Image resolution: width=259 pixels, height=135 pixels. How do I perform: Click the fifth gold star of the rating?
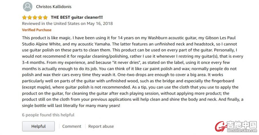point(45,17)
